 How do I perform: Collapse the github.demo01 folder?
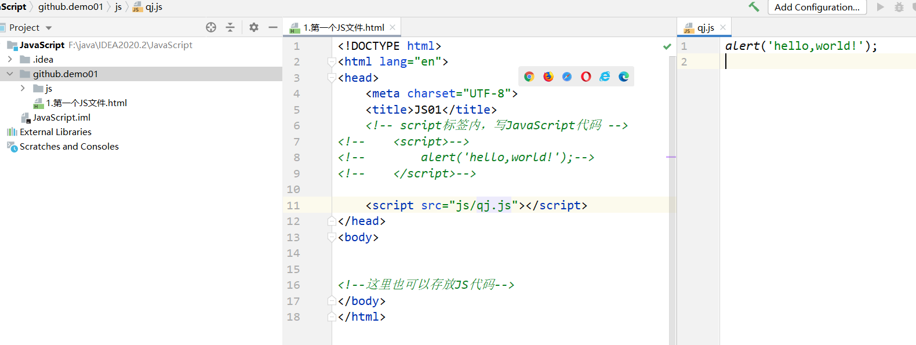click(x=10, y=74)
